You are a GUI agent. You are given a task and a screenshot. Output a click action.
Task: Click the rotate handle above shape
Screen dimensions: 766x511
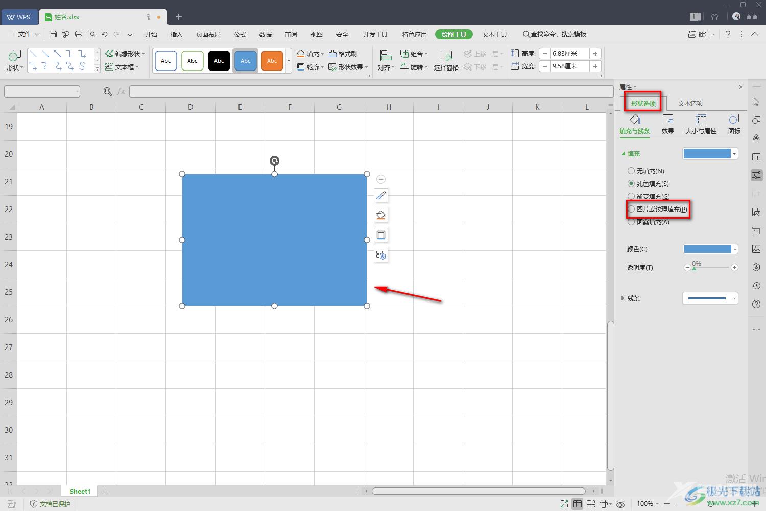(x=274, y=161)
